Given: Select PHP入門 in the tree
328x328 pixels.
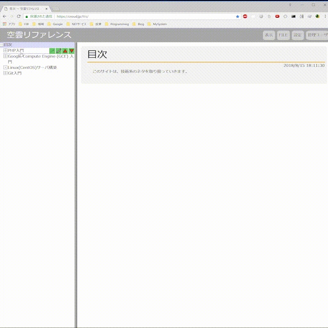Looking at the screenshot, I should 16,50.
